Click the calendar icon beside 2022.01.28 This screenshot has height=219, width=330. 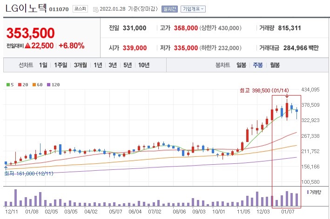coord(96,9)
